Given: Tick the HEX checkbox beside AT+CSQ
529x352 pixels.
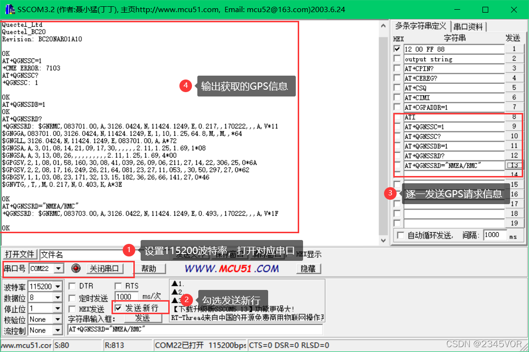Looking at the screenshot, I should (x=397, y=88).
